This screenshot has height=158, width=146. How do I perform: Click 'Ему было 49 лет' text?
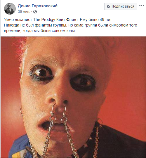(x=96, y=20)
